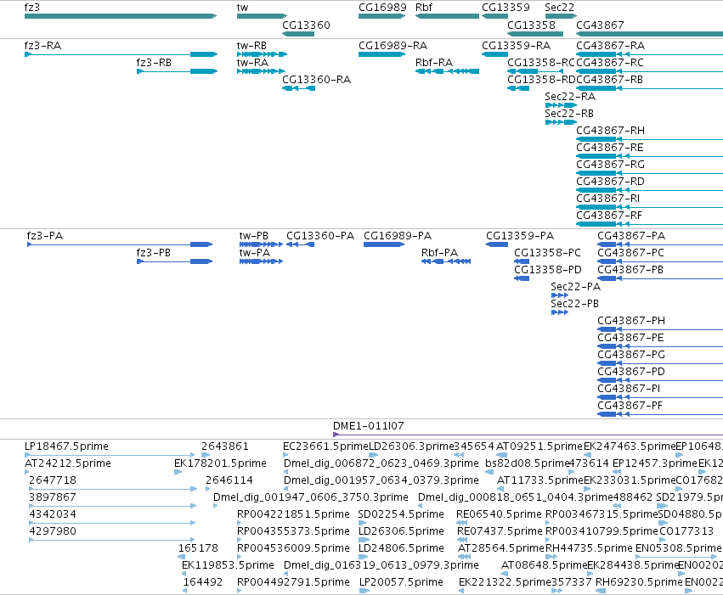Click the 2647718 alignment line
723x595 pixels.
113,489
